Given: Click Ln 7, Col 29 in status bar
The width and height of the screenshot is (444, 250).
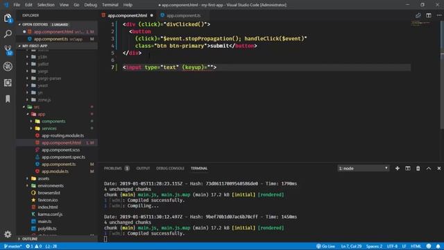Looking at the screenshot, I should (351, 247).
